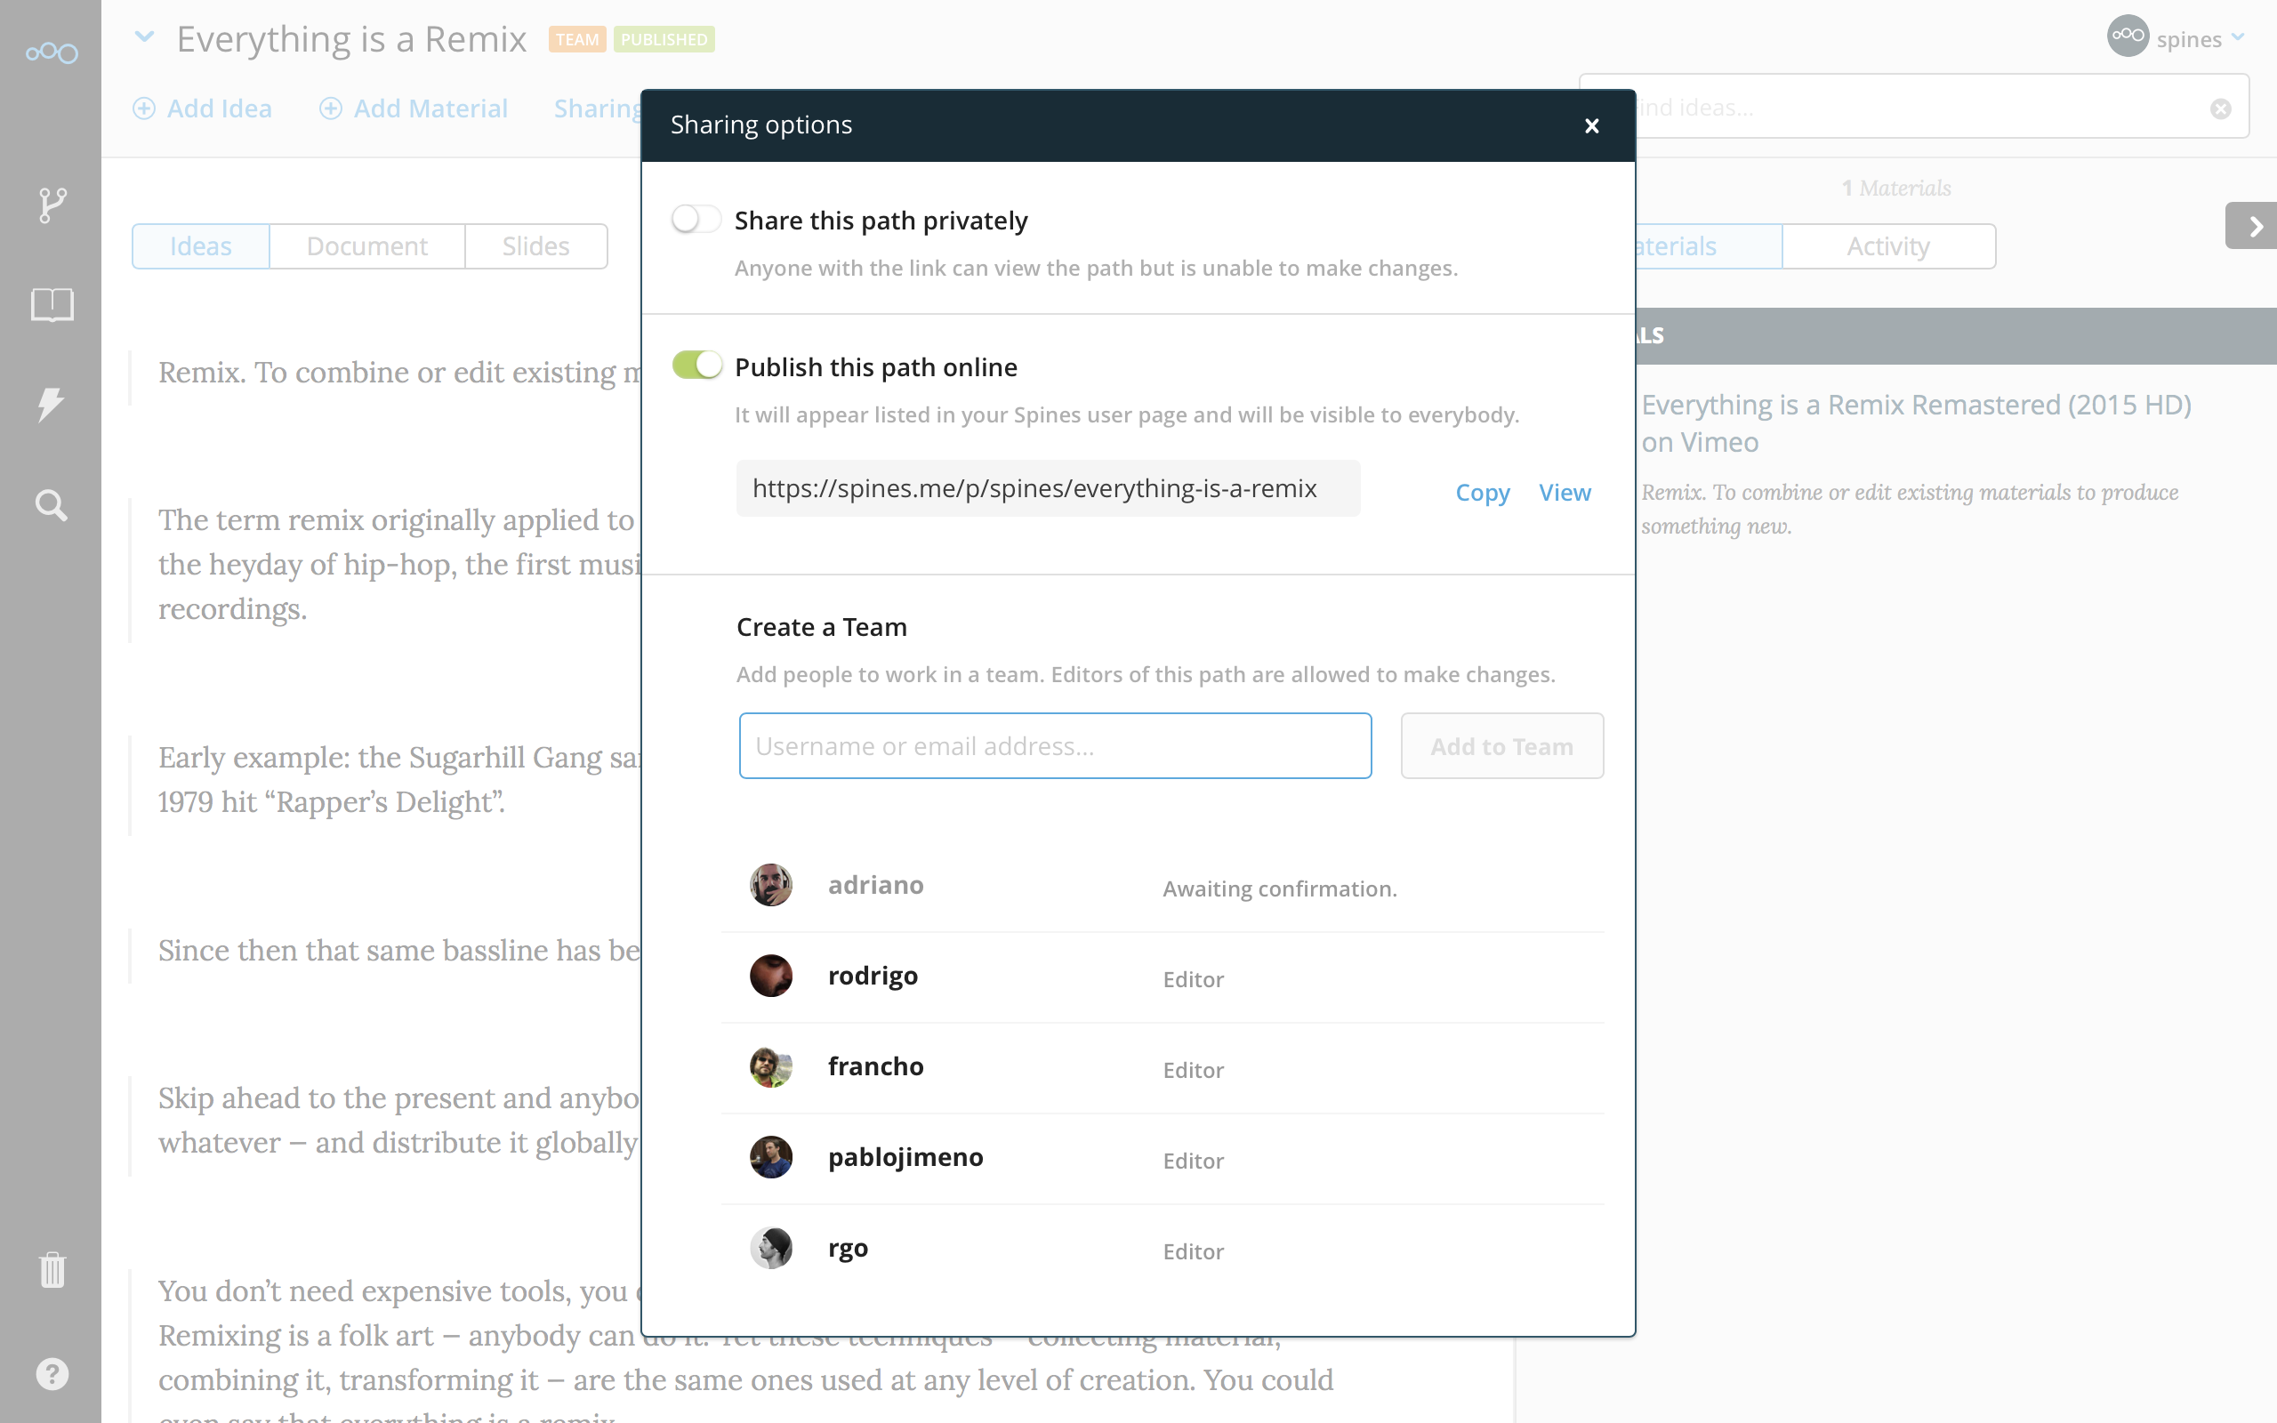The height and width of the screenshot is (1423, 2277).
Task: Switch to the Activity tab
Action: [x=1887, y=246]
